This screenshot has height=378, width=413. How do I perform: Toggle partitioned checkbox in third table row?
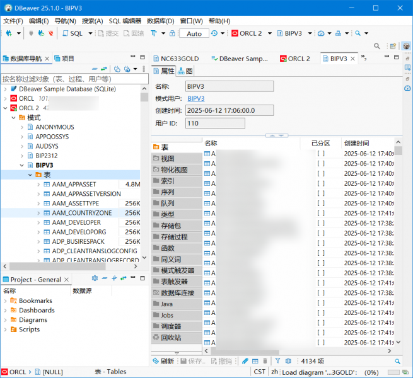tap(321, 173)
